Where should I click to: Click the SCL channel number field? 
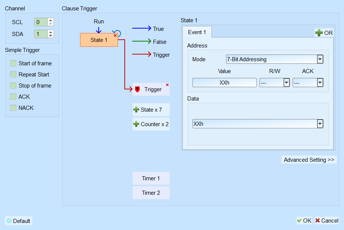41,22
